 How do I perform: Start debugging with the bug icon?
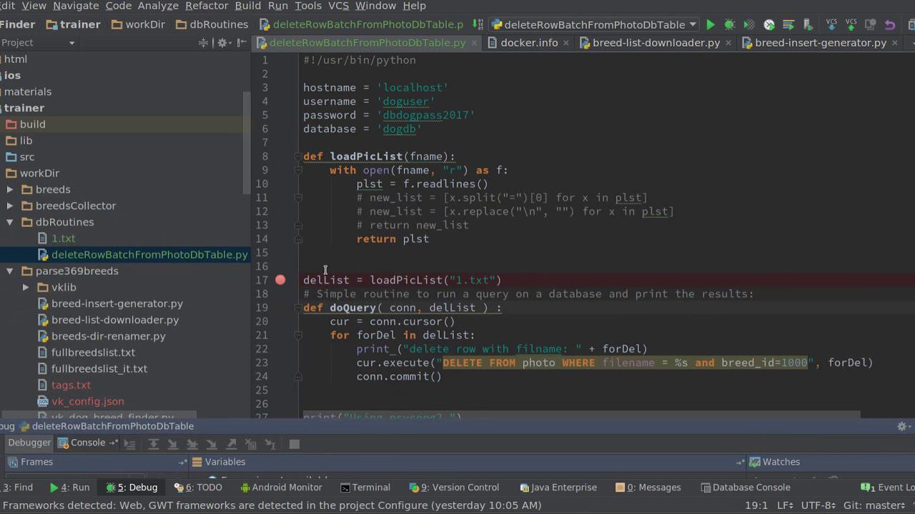(729, 25)
